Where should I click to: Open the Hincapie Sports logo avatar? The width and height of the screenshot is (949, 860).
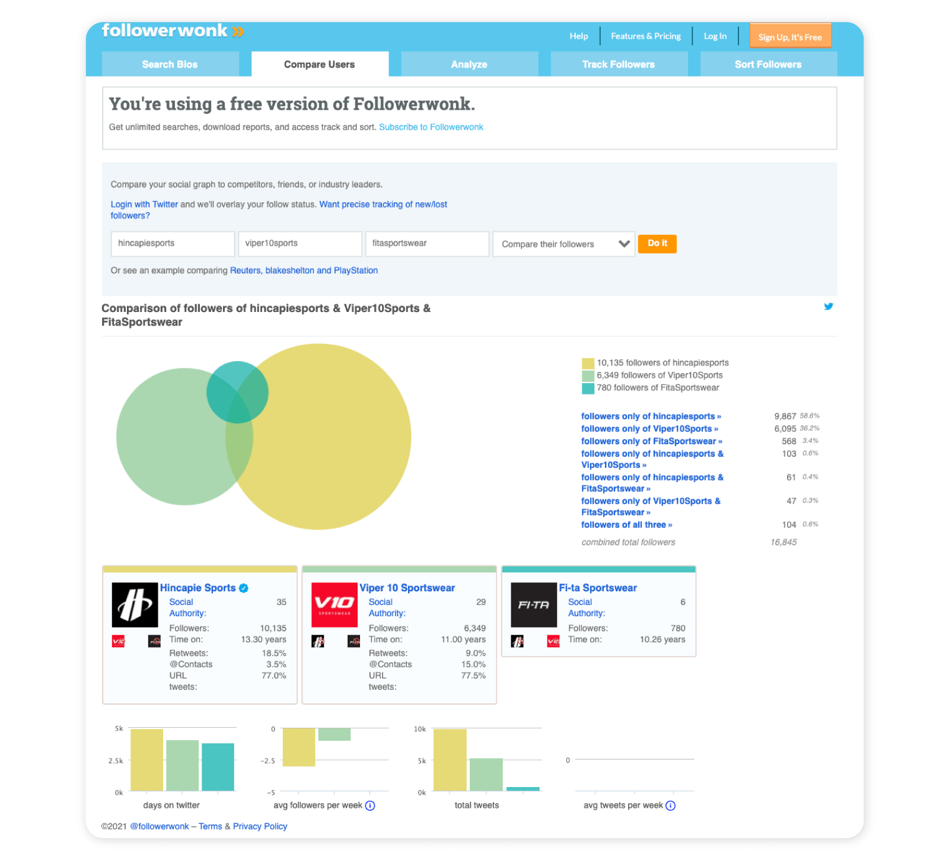(133, 605)
